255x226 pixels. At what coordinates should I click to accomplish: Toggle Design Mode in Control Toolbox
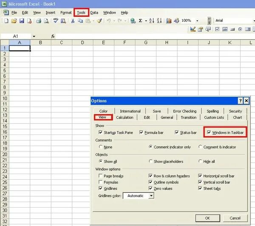point(193,29)
